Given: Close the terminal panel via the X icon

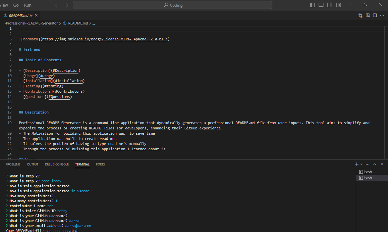Looking at the screenshot, I should [x=381, y=164].
